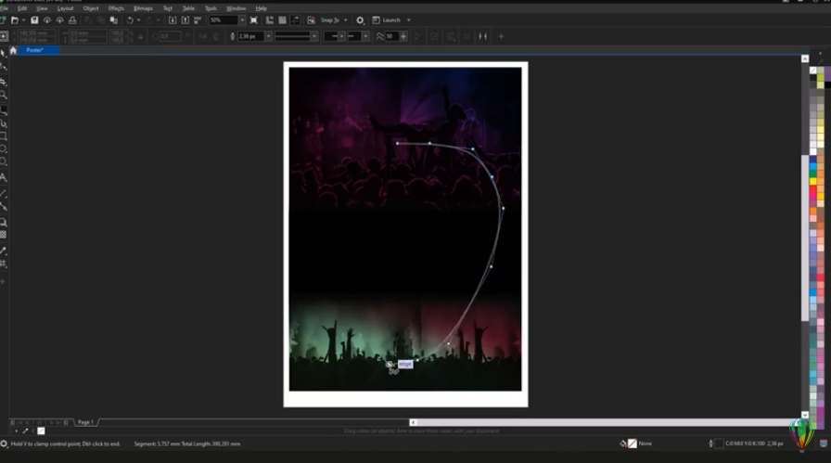The height and width of the screenshot is (463, 831).
Task: Click the Home welcome screen icon
Action: (12, 50)
